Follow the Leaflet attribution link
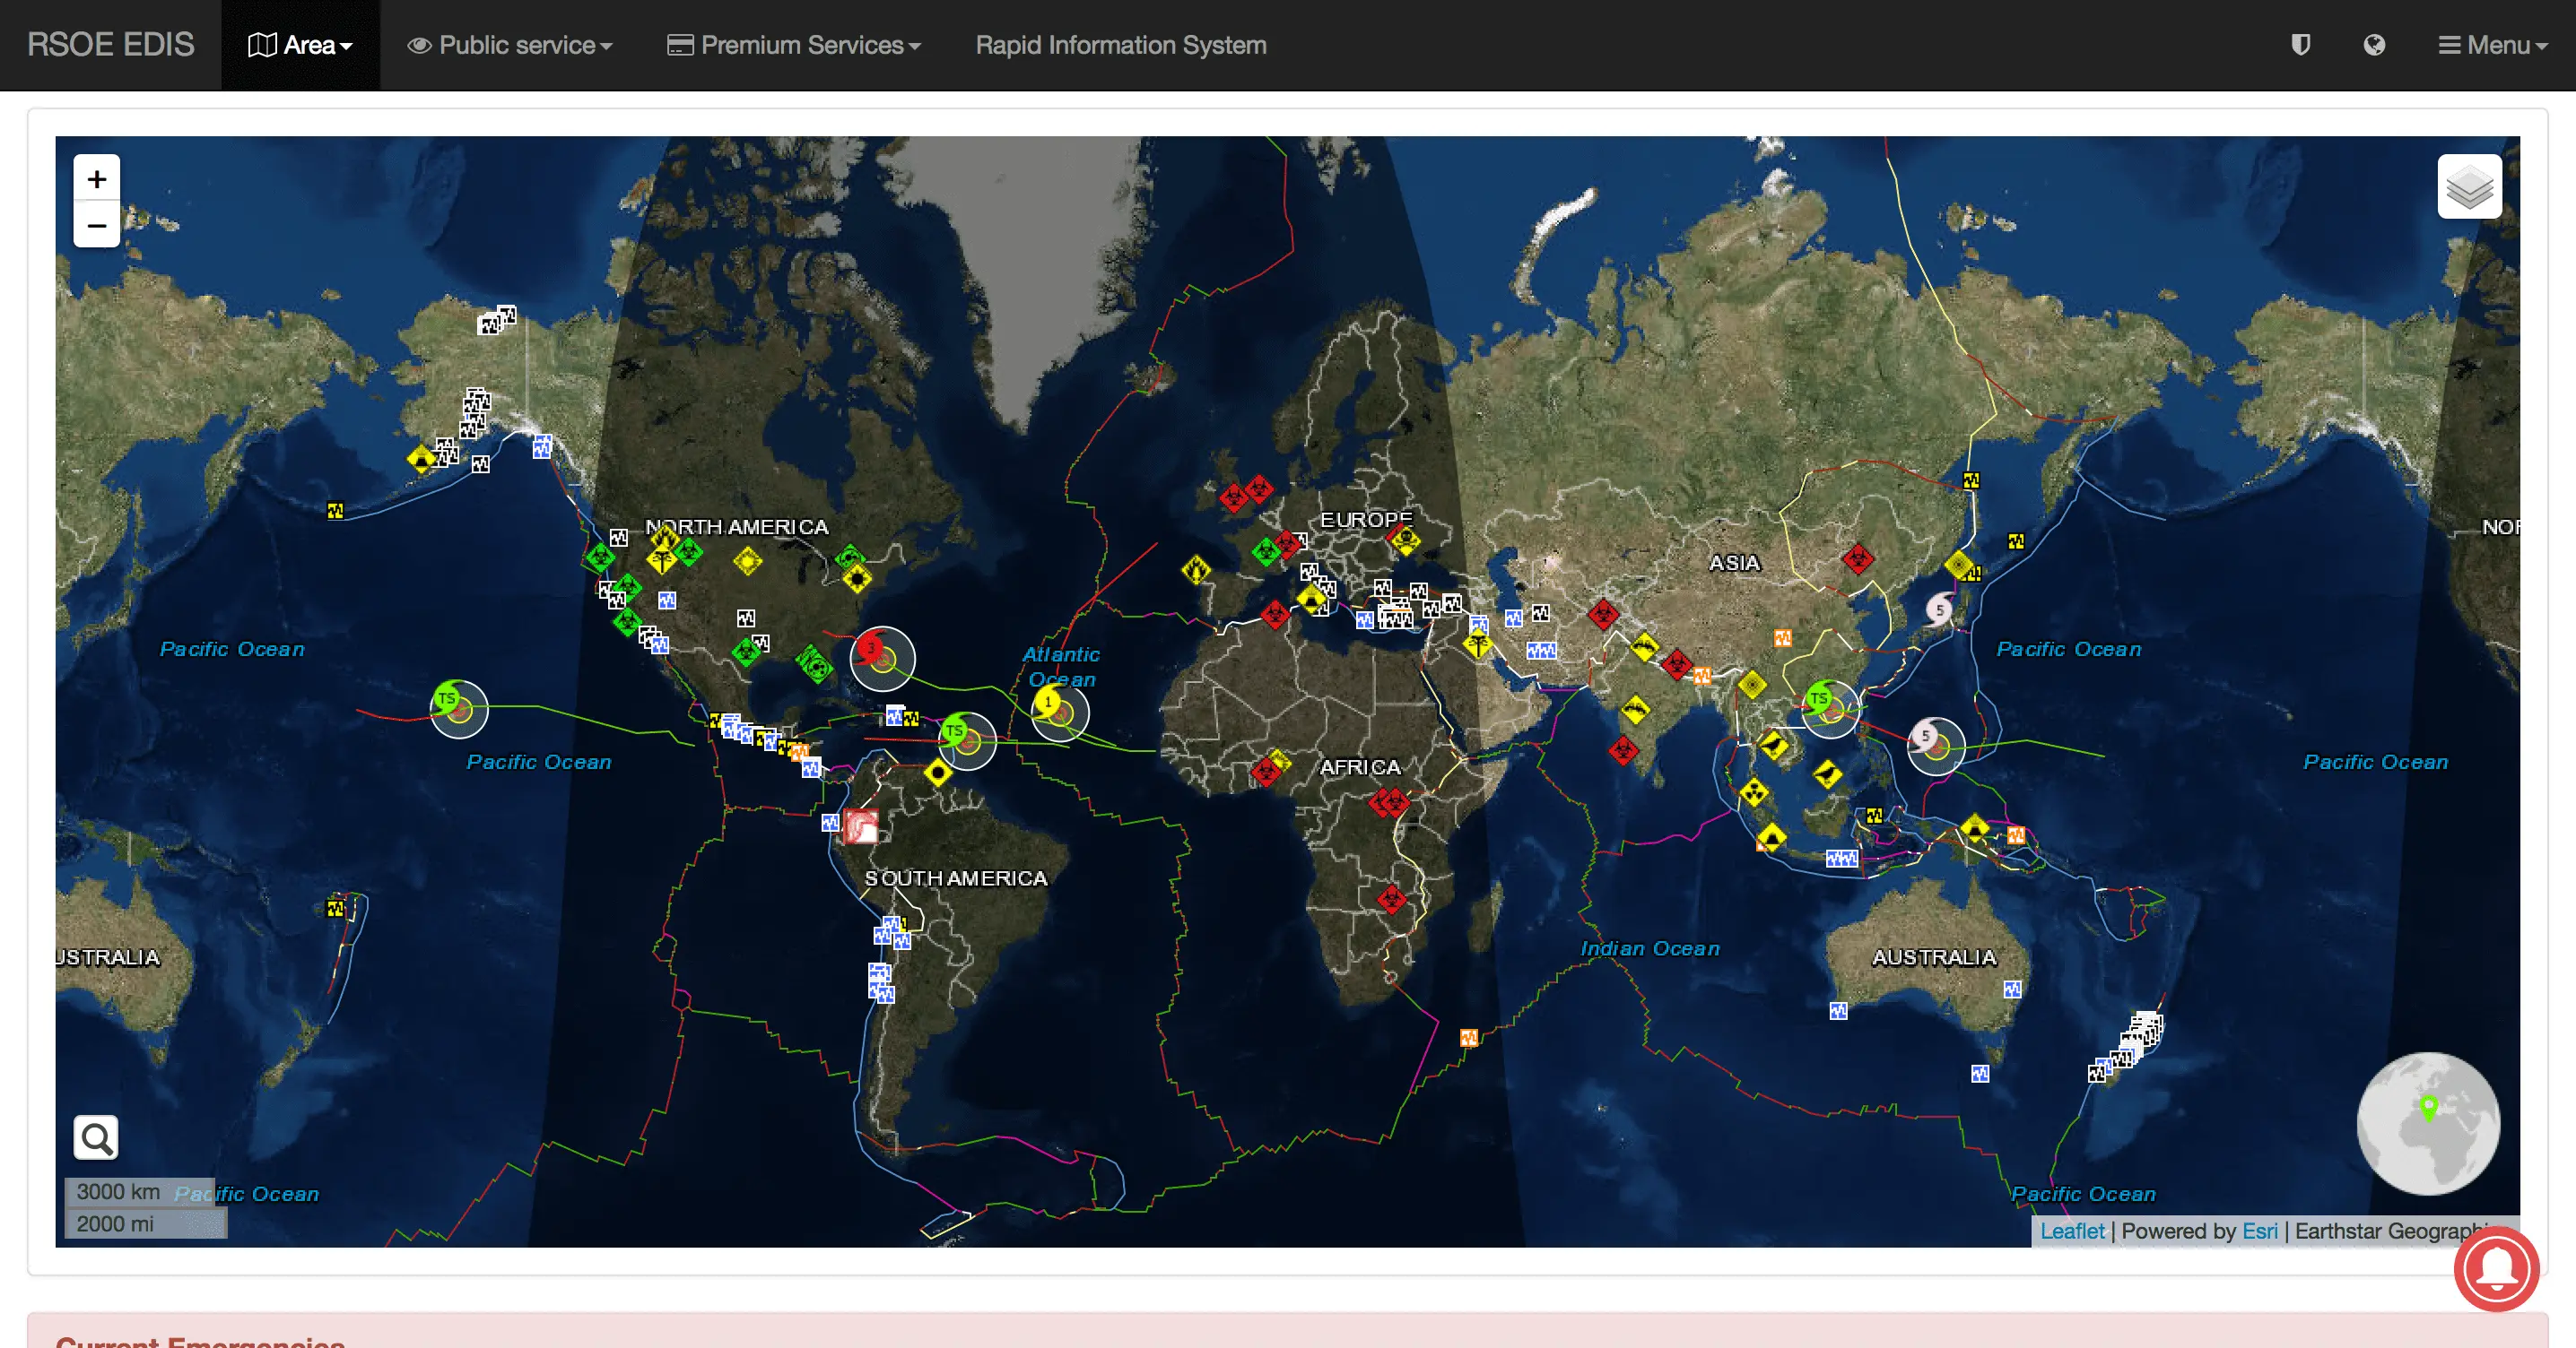Screen dimensions: 2576x1348 2071,1231
